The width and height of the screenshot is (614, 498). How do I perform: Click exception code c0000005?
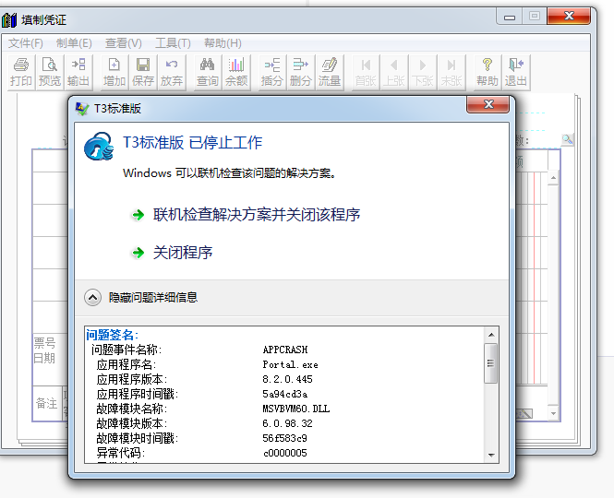[x=285, y=453]
